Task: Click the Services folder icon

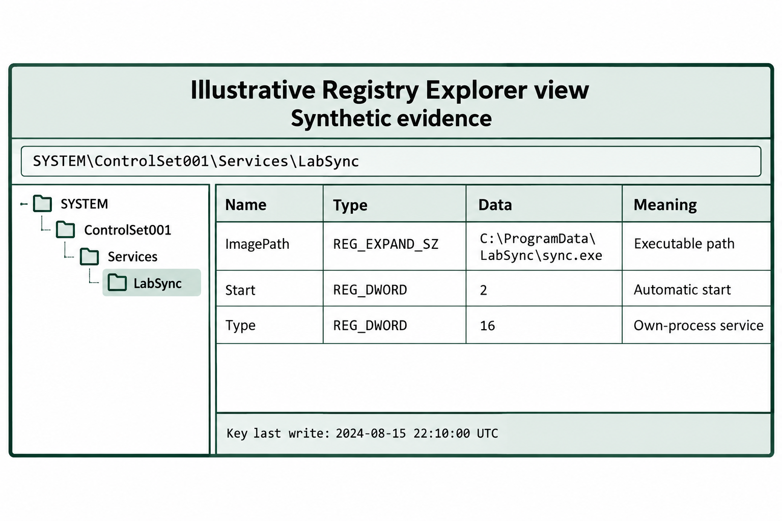Action: [89, 256]
